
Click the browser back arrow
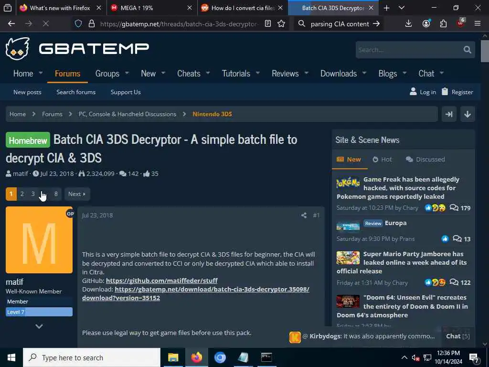click(x=11, y=24)
